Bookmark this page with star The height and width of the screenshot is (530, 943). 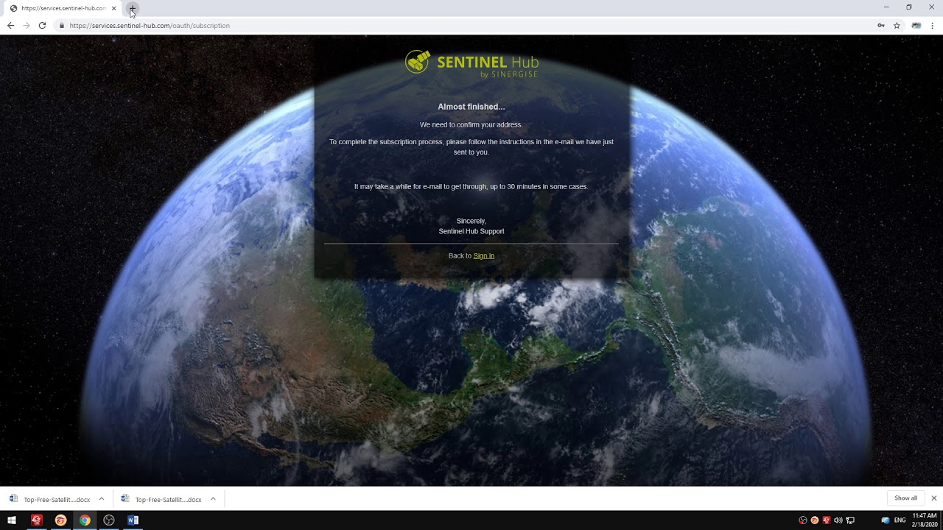[897, 25]
